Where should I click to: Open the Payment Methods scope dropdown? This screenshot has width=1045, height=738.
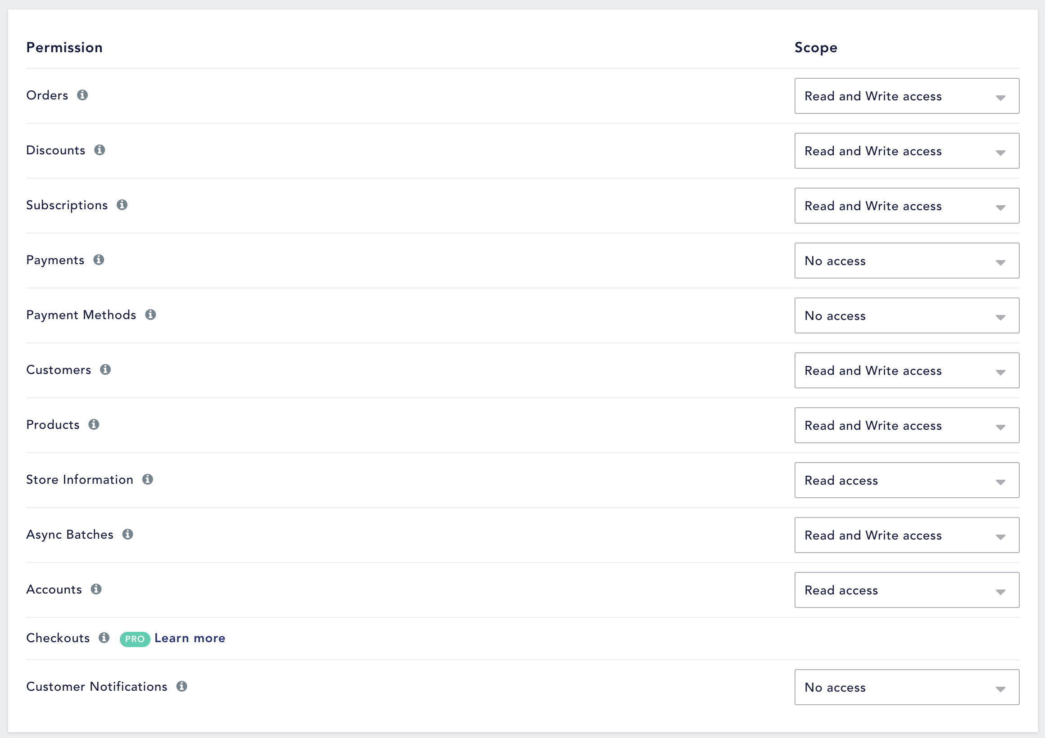[907, 315]
